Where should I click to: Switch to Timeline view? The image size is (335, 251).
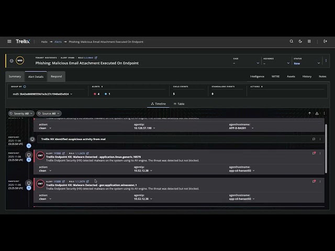click(158, 104)
